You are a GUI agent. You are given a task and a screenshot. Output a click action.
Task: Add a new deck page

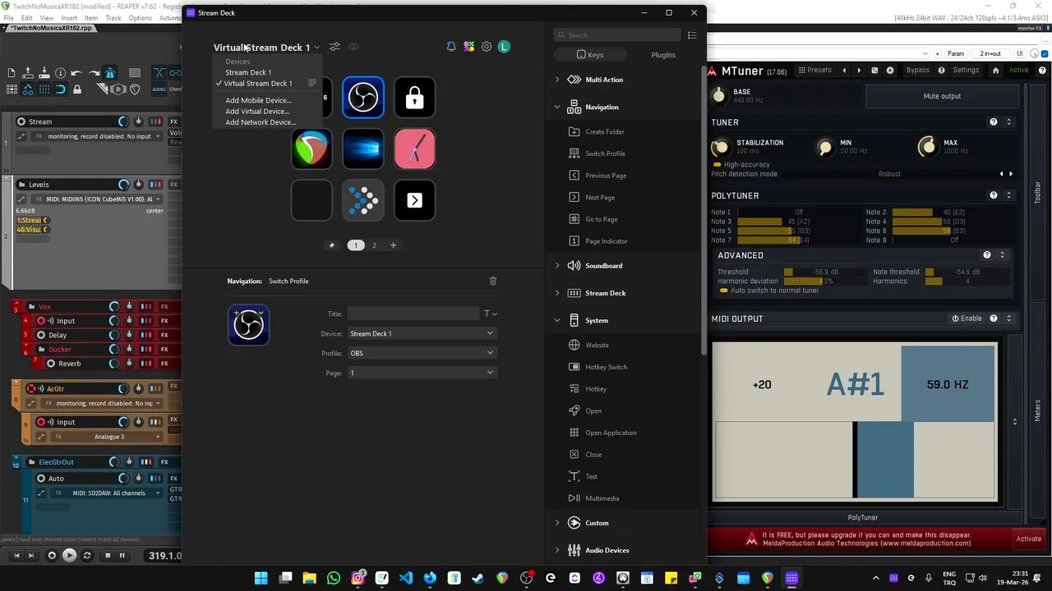pos(393,245)
